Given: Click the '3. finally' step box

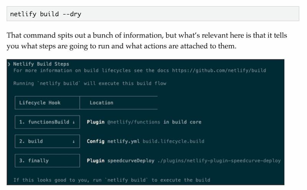Looking at the screenshot, I should tap(47, 161).
